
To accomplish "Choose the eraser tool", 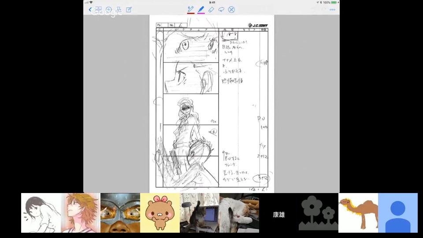I will point(211,10).
